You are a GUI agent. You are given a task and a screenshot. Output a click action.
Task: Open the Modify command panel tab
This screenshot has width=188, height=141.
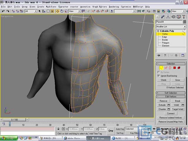163,17
